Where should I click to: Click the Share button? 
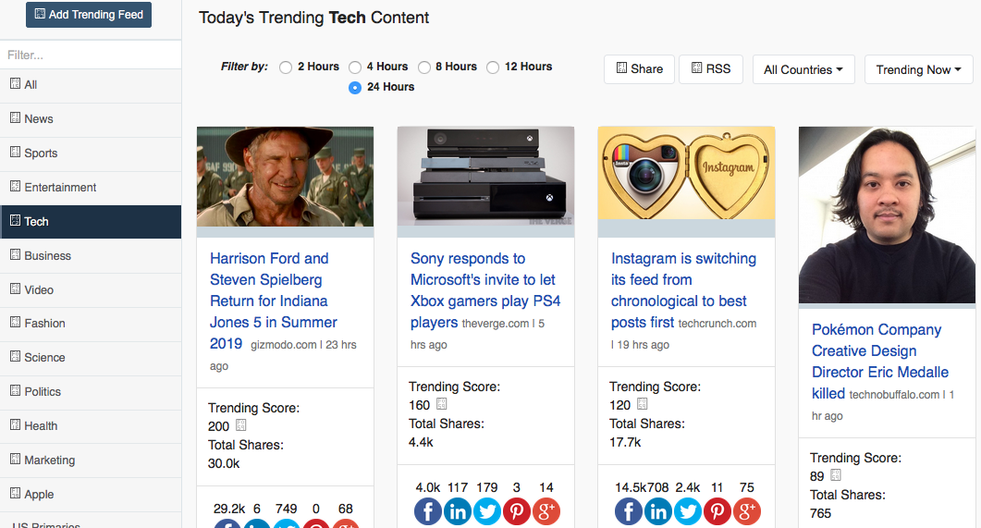click(640, 68)
